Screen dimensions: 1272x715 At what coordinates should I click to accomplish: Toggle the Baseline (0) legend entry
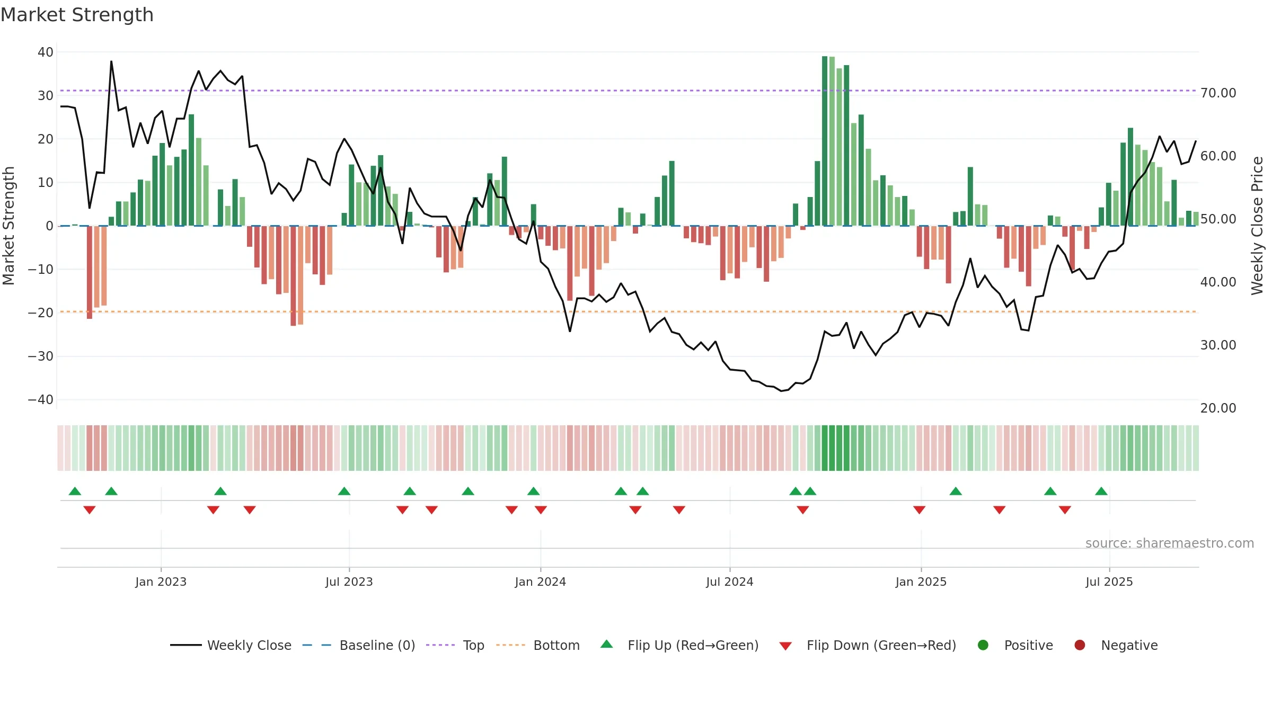pos(358,645)
